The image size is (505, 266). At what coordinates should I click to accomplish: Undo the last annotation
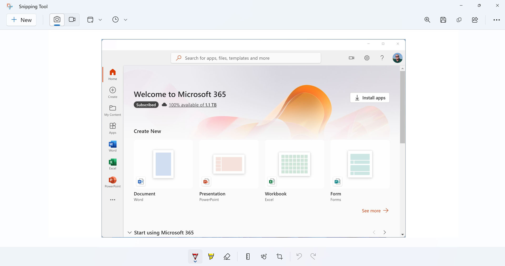299,256
